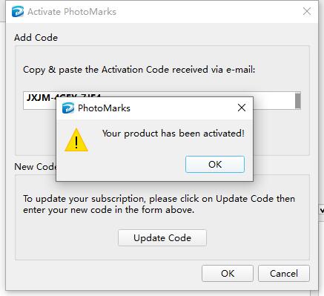Close the PhotoMarks activation message popup
This screenshot has height=296, width=324.
click(242, 108)
